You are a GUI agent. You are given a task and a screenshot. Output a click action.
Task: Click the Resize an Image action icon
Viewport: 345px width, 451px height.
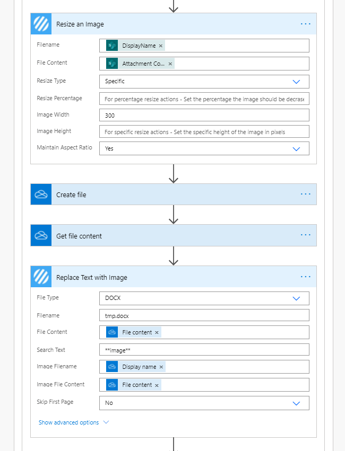(x=41, y=24)
